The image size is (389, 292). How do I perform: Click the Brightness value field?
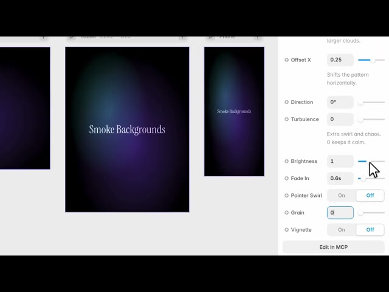click(340, 161)
